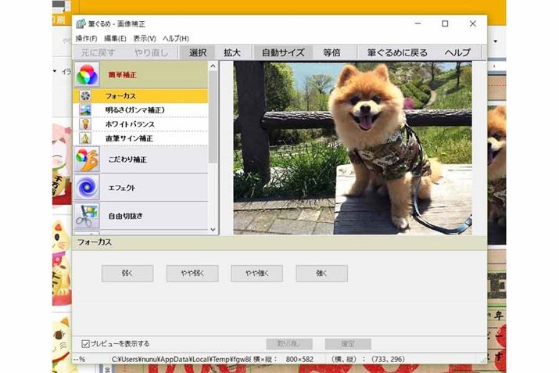Open the エフェクト swirl icon
The height and width of the screenshot is (373, 559).
pyautogui.click(x=87, y=188)
